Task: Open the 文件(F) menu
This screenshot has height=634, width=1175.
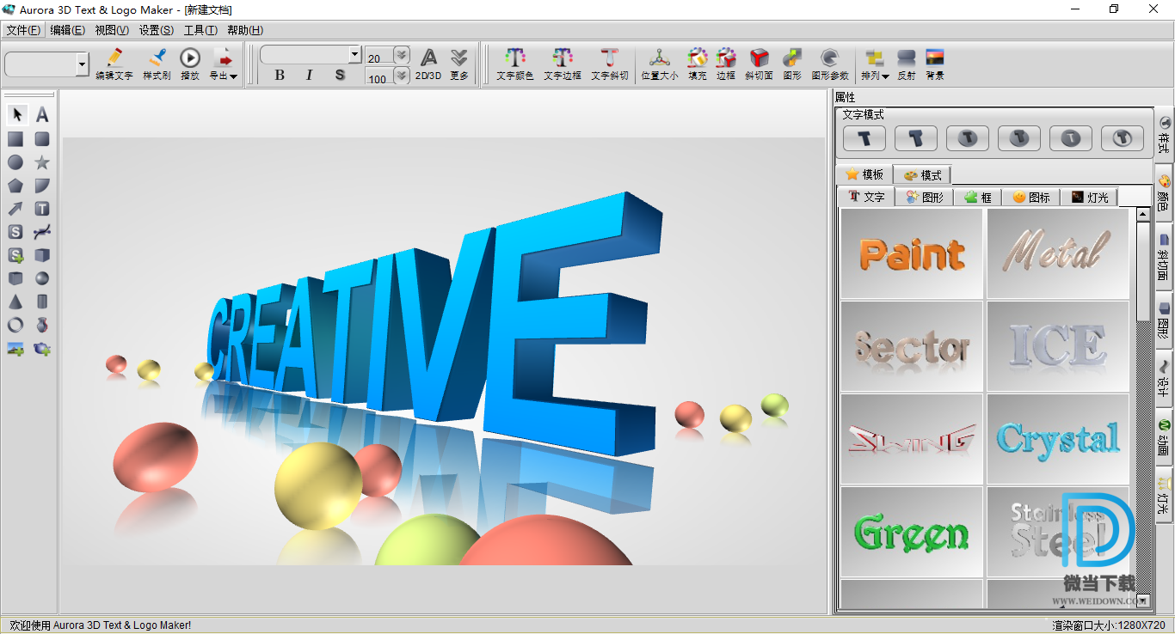Action: pos(23,30)
